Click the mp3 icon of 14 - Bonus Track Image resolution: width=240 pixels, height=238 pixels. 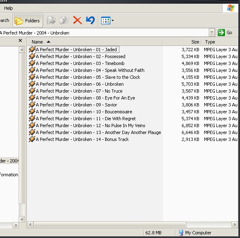[32, 139]
